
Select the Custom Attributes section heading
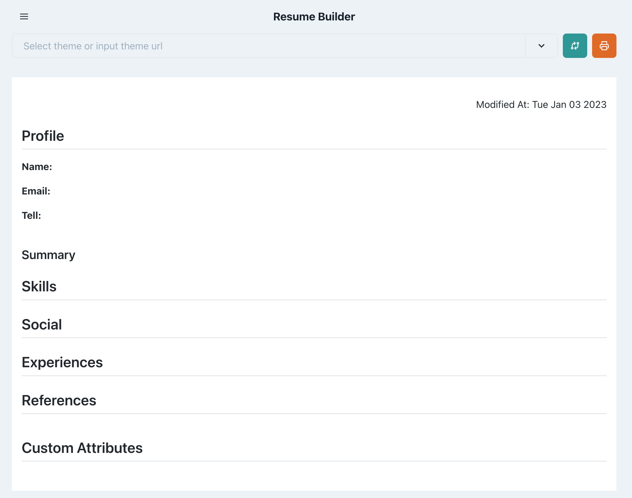tap(82, 448)
